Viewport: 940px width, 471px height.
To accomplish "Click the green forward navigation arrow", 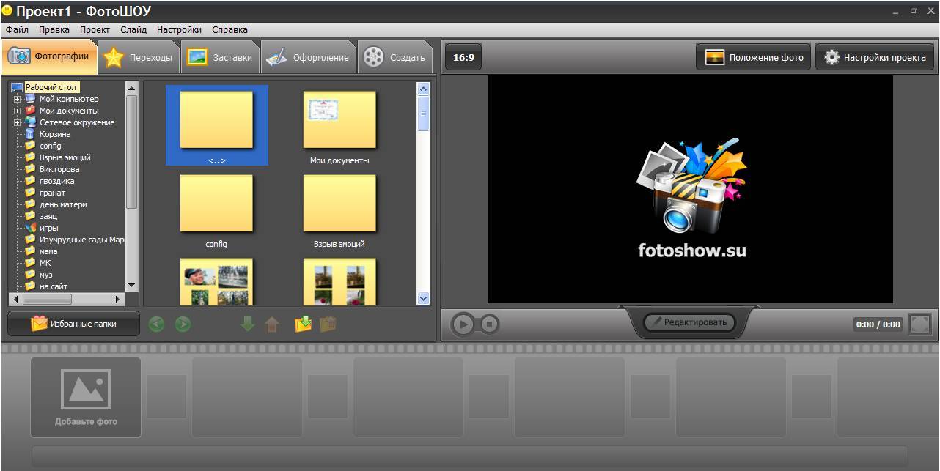I will coord(183,324).
